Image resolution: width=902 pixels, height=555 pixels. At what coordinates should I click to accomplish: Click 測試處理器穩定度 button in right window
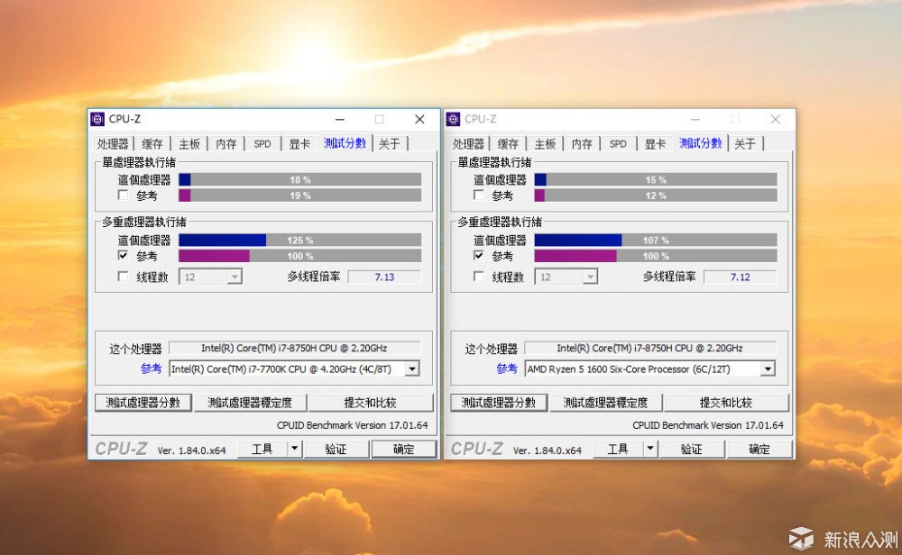(605, 402)
